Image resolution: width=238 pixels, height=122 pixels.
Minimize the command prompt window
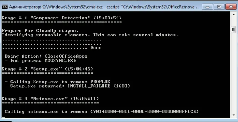[207, 7]
